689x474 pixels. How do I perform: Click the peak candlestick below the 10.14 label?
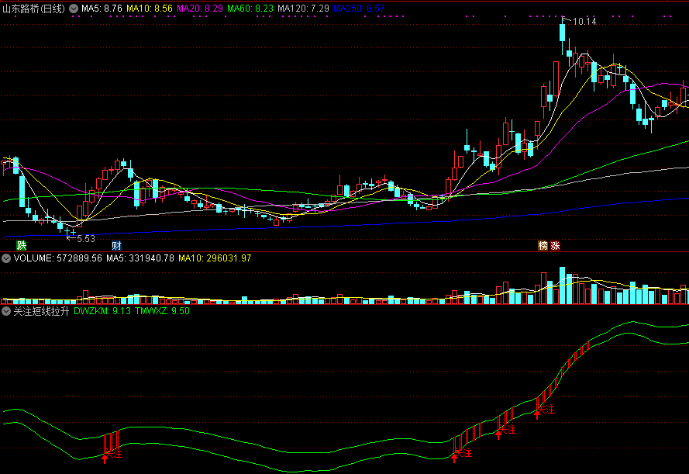tap(563, 33)
